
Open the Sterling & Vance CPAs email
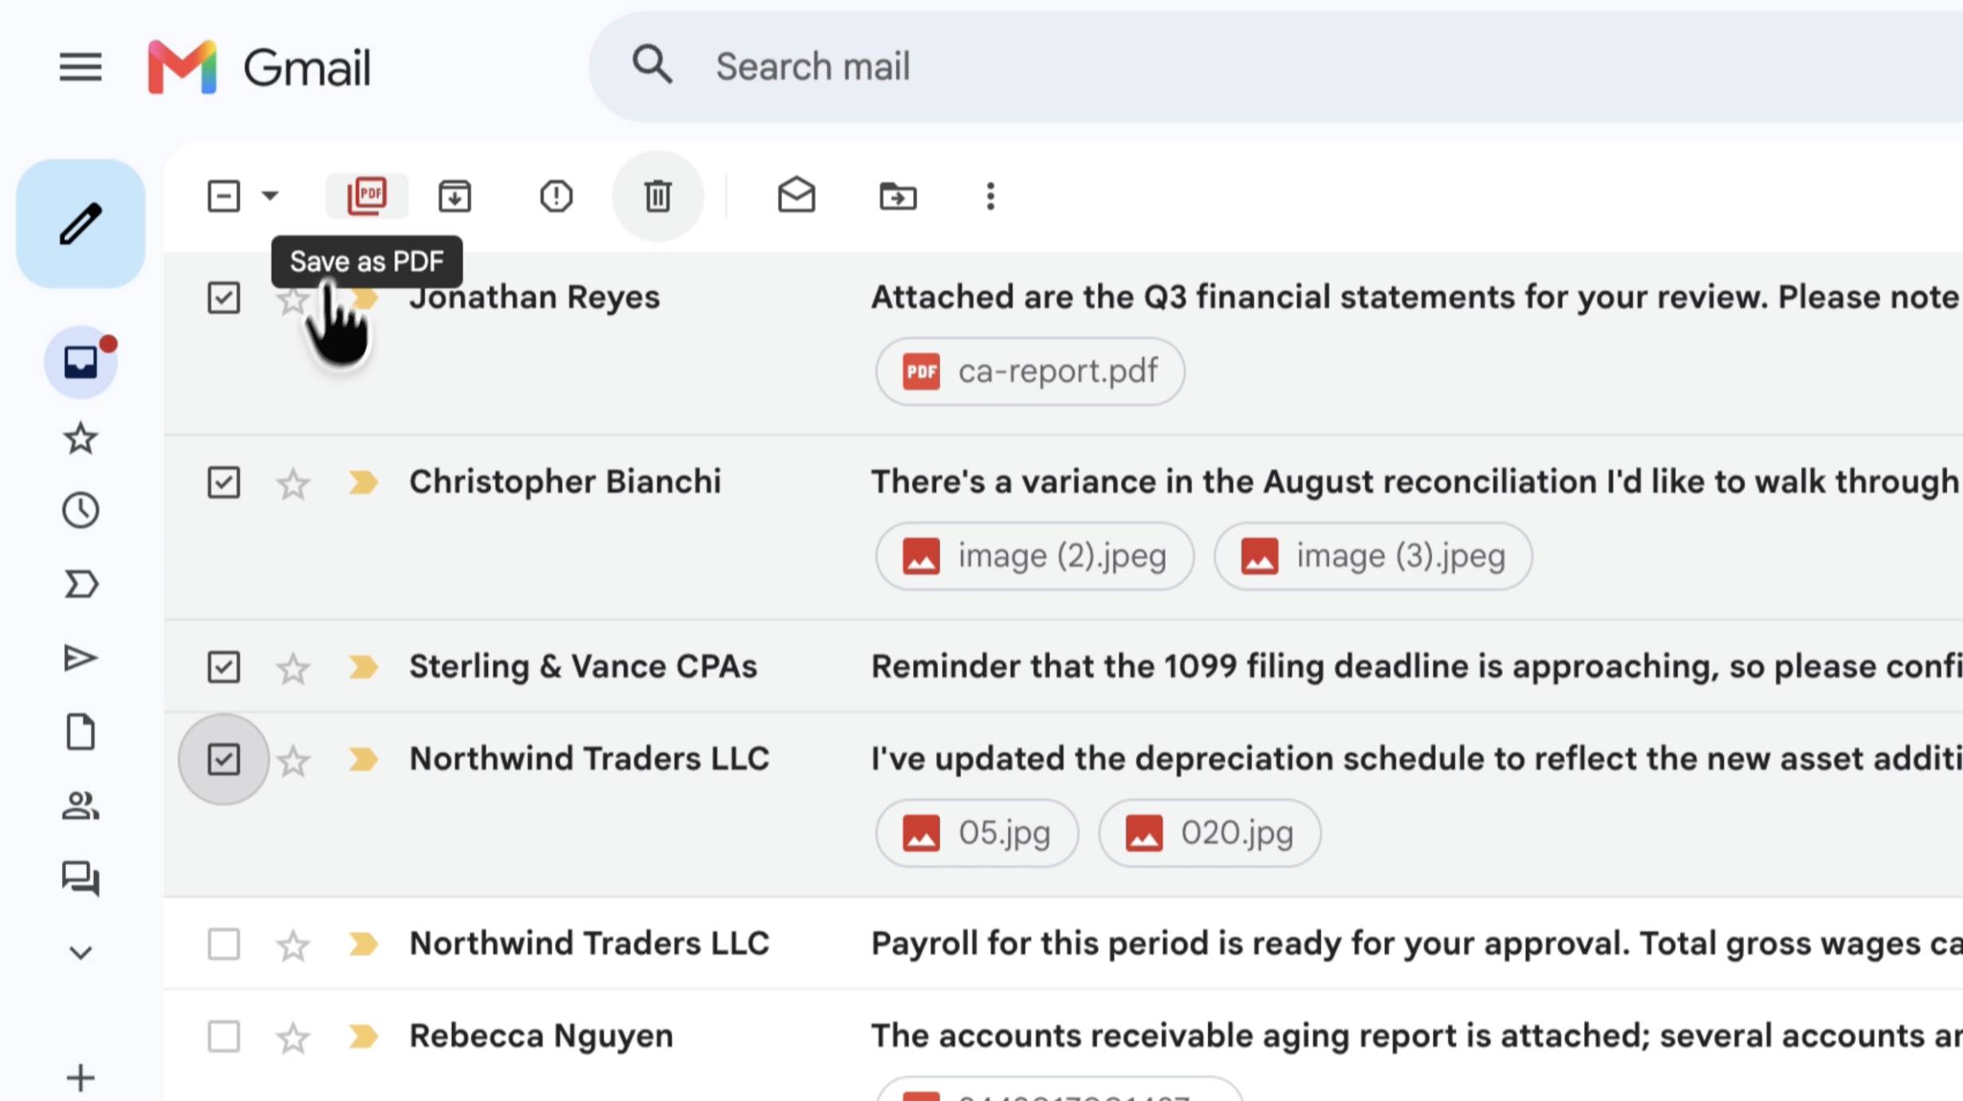tap(583, 666)
